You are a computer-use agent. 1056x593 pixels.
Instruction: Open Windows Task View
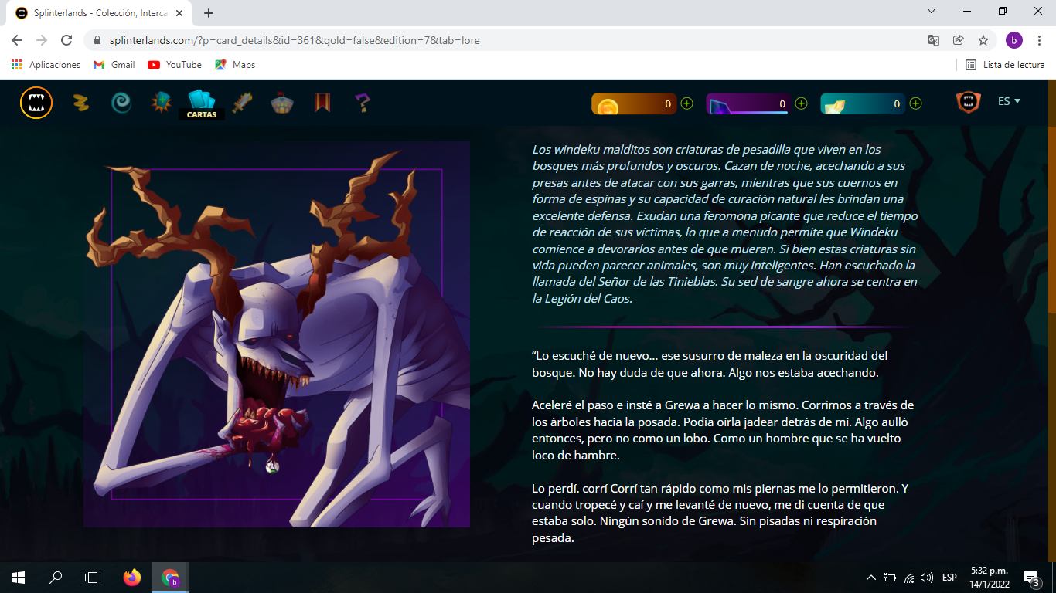click(x=93, y=578)
